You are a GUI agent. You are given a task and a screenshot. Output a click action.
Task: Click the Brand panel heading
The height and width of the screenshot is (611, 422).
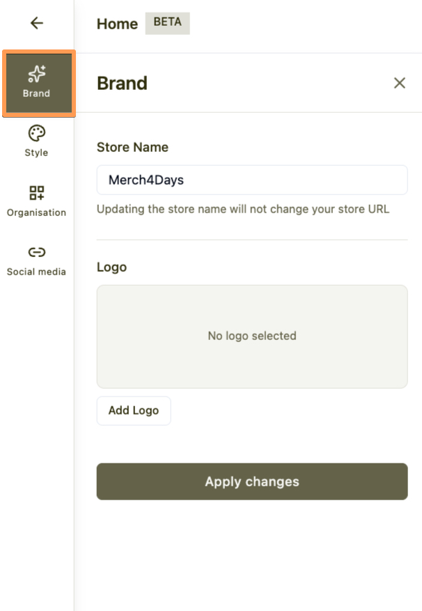point(122,84)
